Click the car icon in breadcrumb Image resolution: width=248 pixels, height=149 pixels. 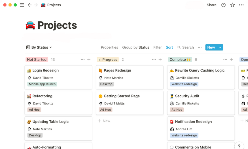pyautogui.click(x=43, y=5)
